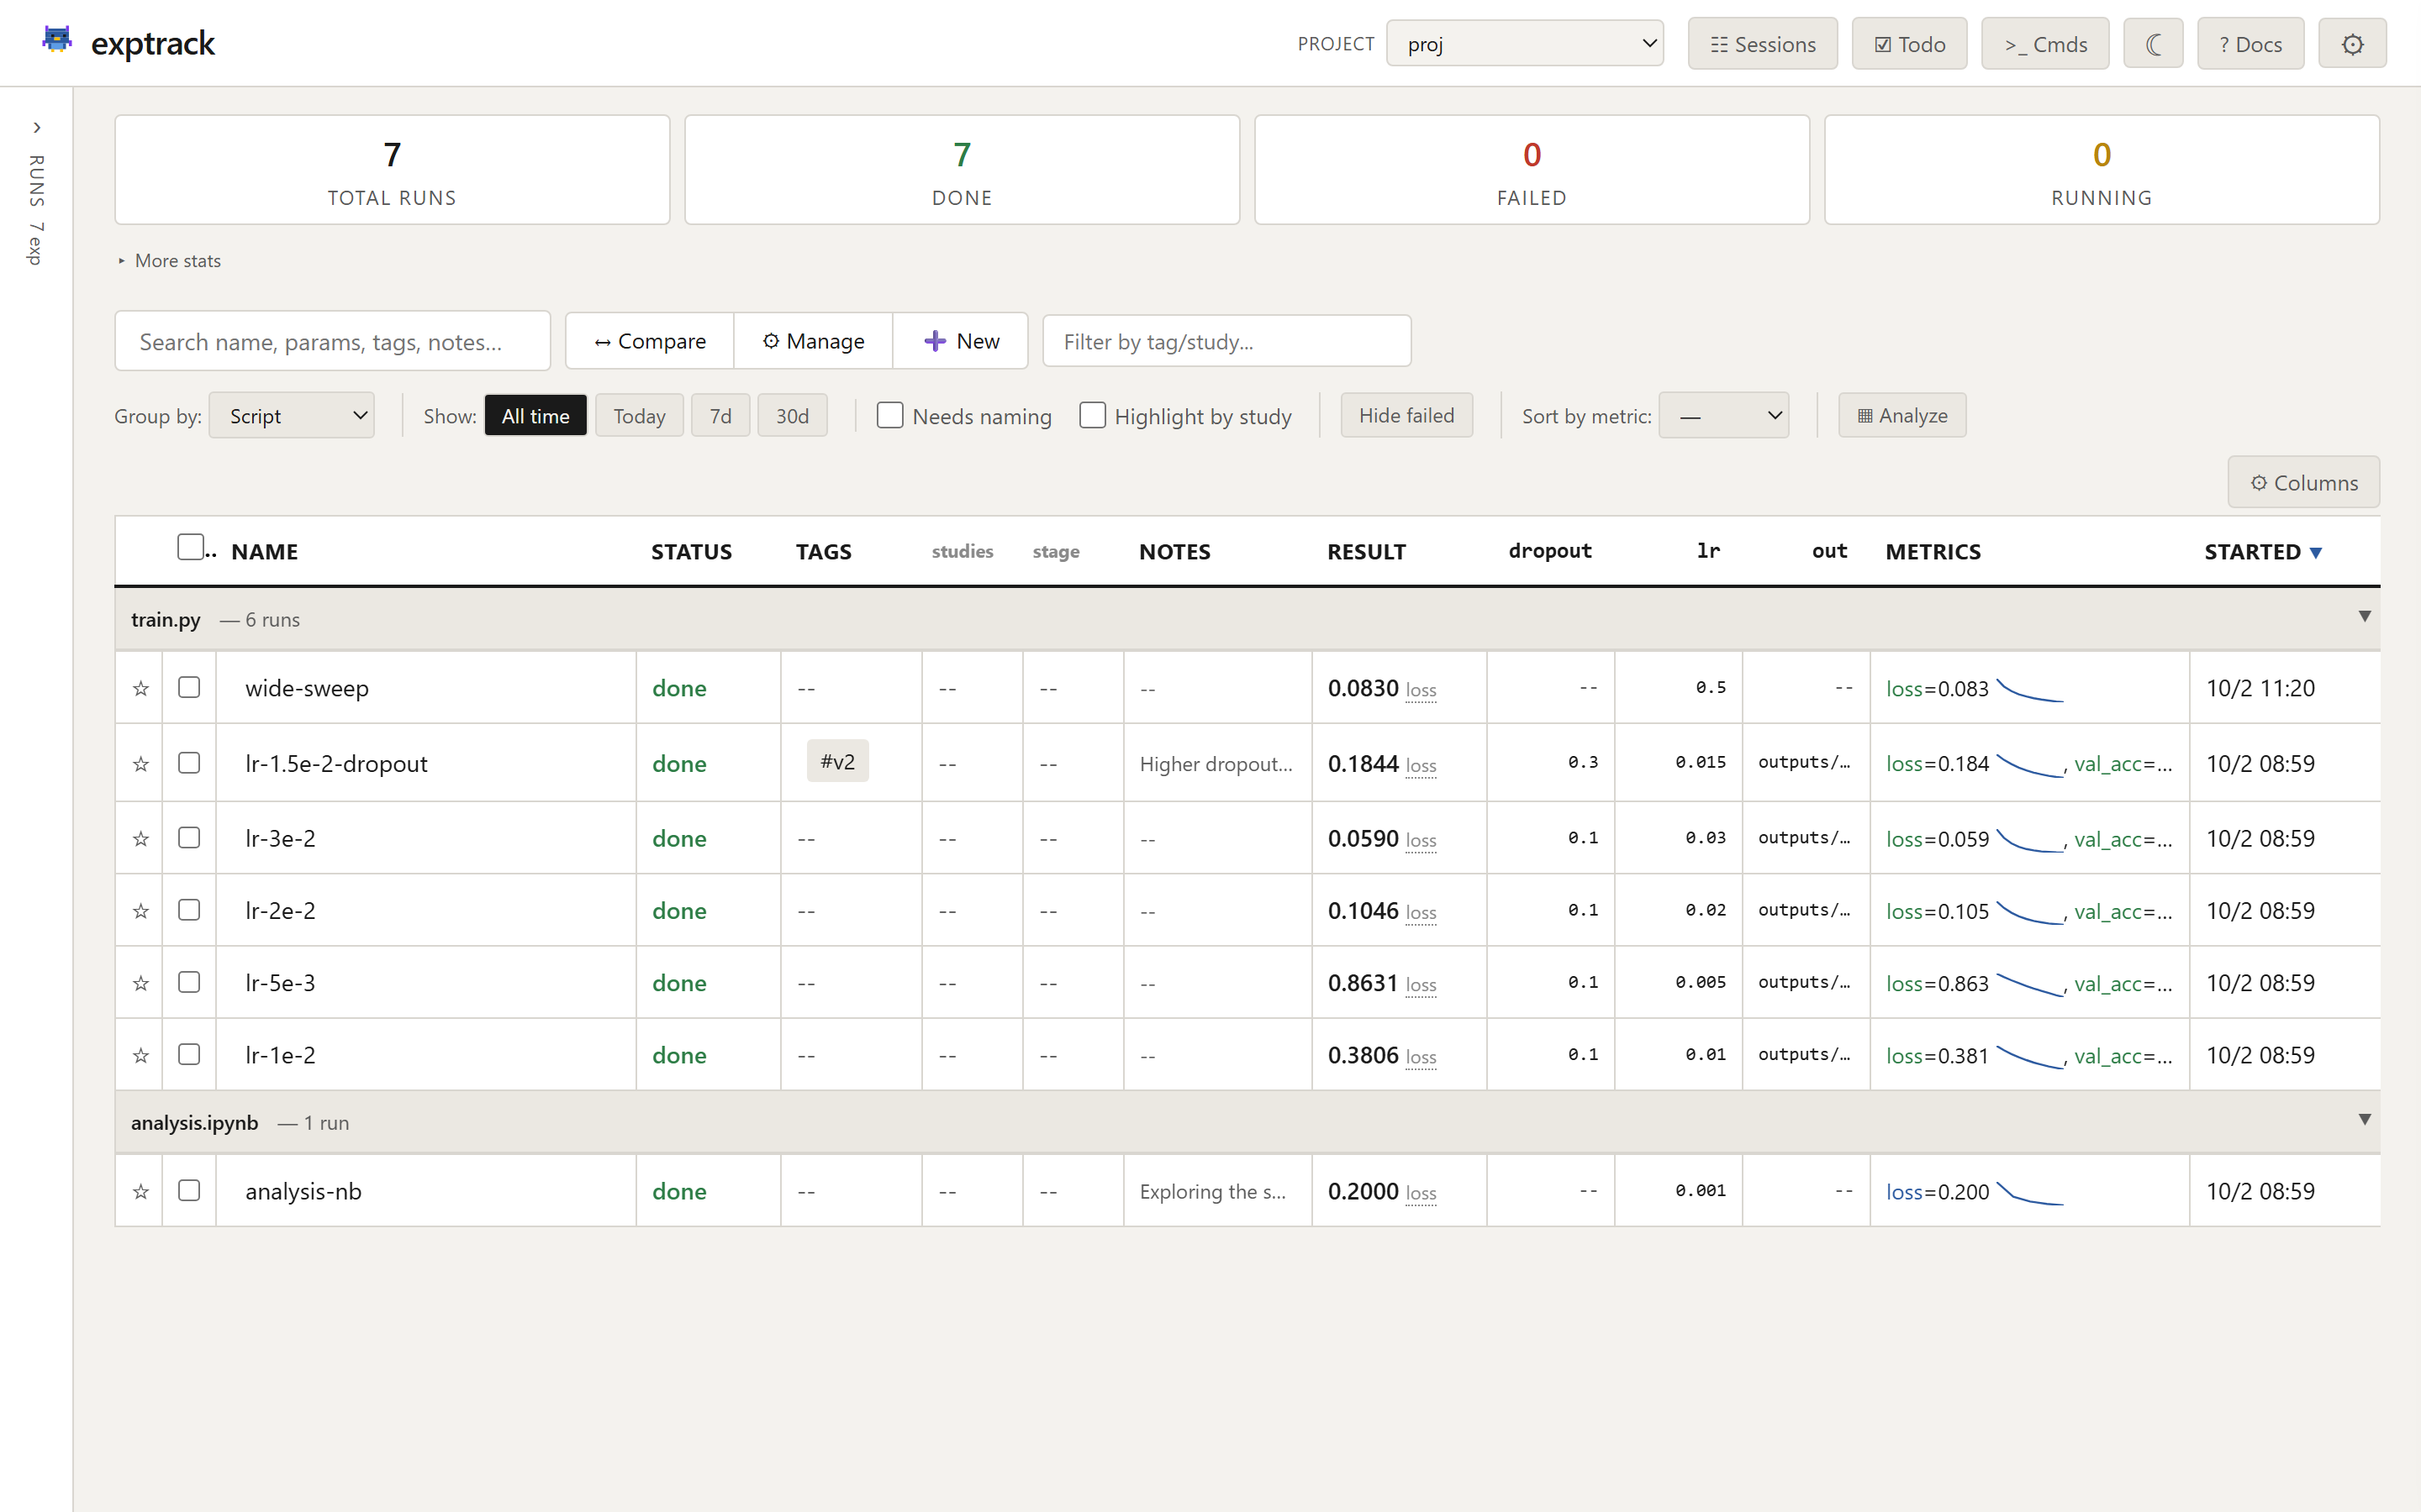Click the STARTED sort arrow indicator
2421x1512 pixels.
pyautogui.click(x=2316, y=553)
